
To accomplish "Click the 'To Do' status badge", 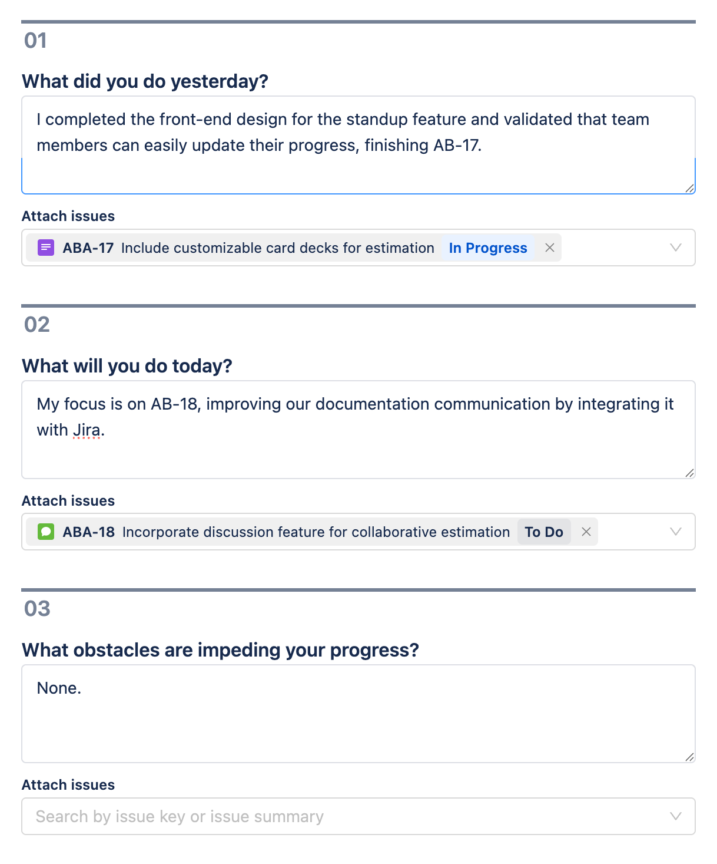I will tap(544, 532).
